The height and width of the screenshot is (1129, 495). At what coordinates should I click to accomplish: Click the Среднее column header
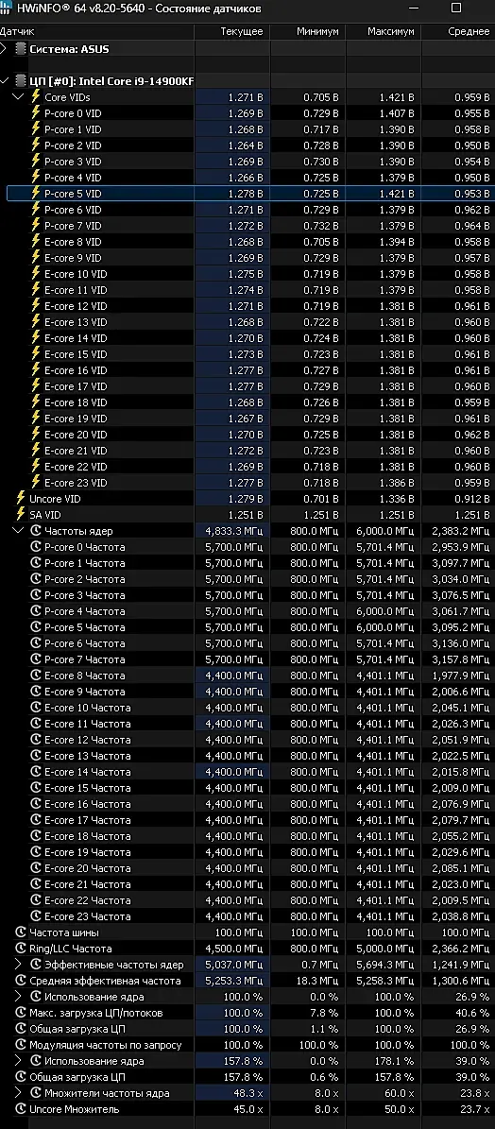click(x=458, y=32)
